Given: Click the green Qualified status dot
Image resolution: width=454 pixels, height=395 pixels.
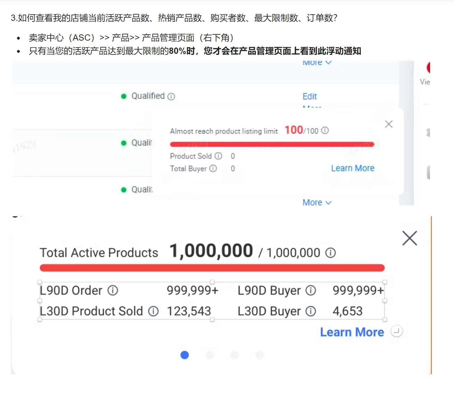Looking at the screenshot, I should pyautogui.click(x=124, y=96).
